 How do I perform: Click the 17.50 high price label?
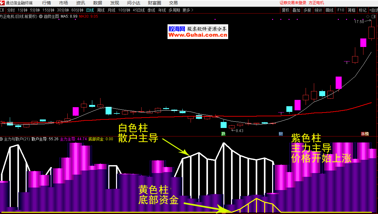click(x=359, y=22)
